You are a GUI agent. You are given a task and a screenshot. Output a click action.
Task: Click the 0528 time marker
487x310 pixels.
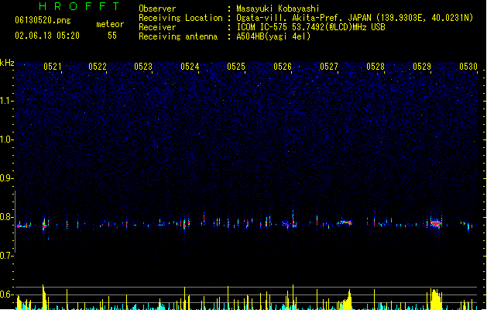(x=376, y=67)
